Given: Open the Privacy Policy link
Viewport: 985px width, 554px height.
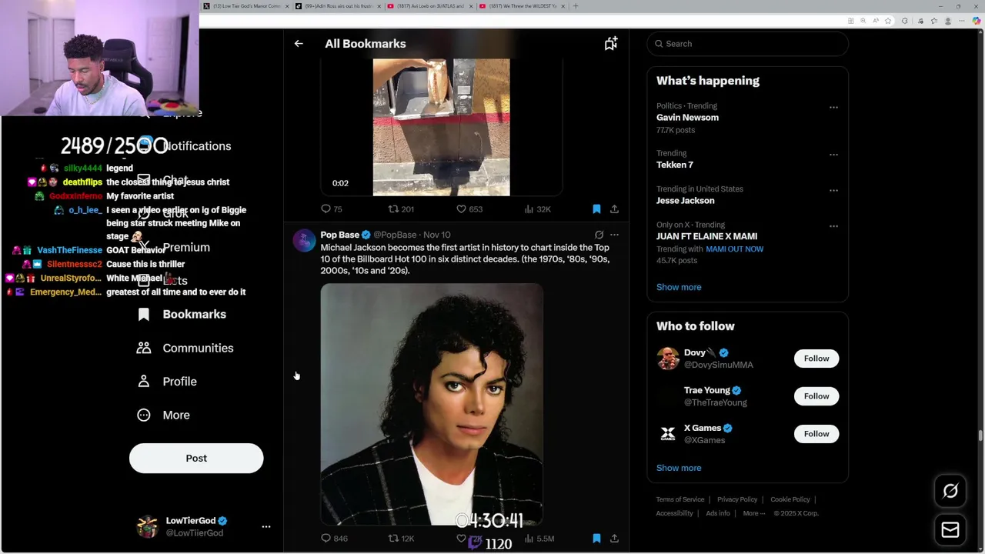Looking at the screenshot, I should [x=737, y=499].
